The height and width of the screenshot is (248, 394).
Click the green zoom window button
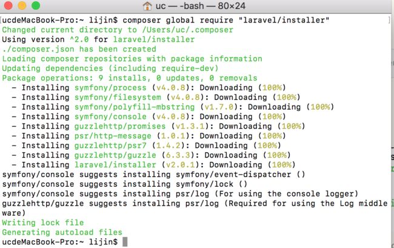tap(36, 5)
